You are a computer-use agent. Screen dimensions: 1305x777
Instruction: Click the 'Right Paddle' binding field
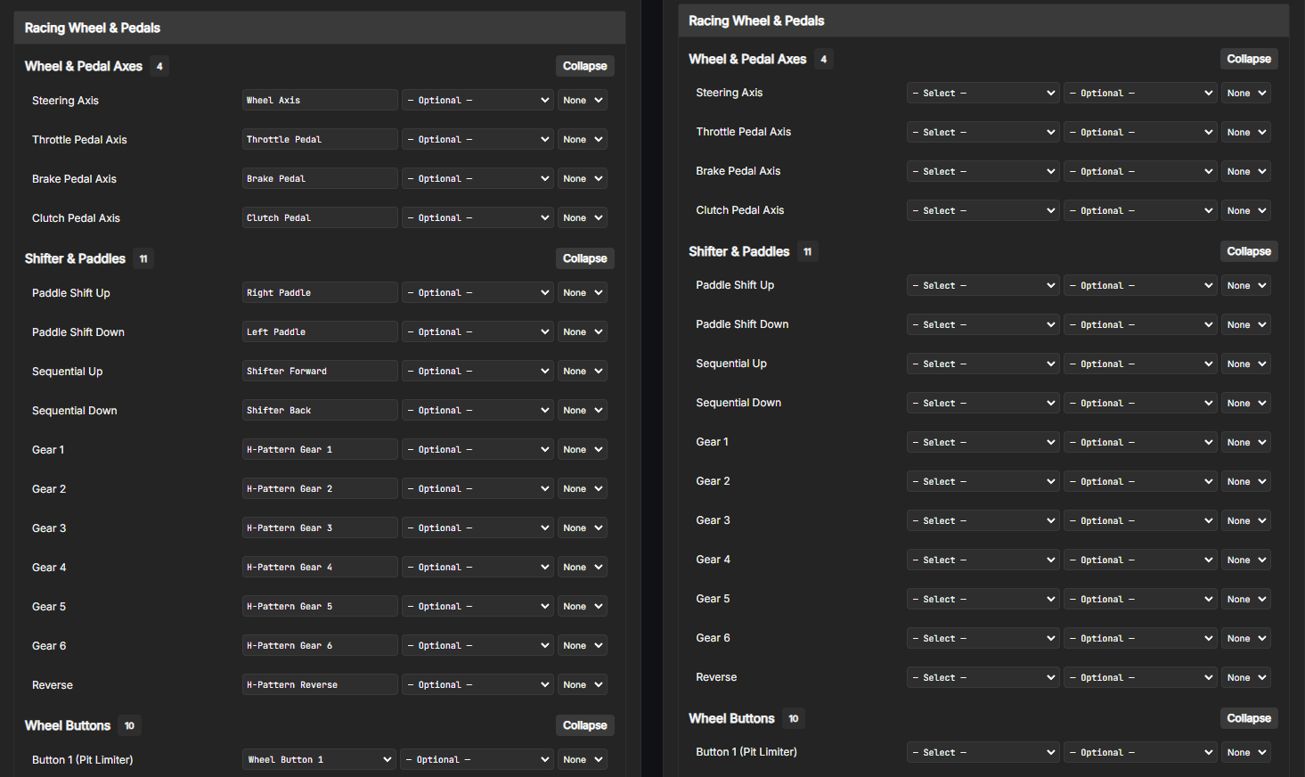320,292
